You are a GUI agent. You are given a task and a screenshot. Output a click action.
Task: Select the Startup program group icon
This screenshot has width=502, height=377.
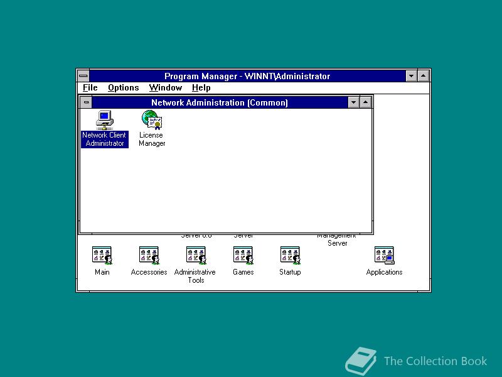click(x=290, y=255)
